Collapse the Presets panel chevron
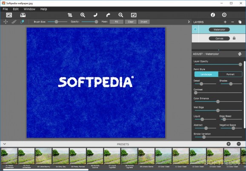This screenshot has width=246, height=171. (x=5, y=144)
